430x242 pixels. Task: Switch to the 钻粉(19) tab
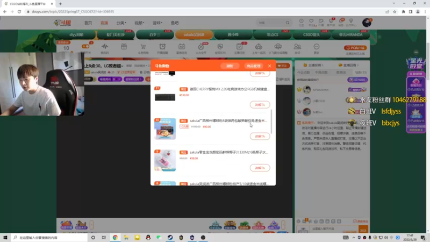pos(361,73)
